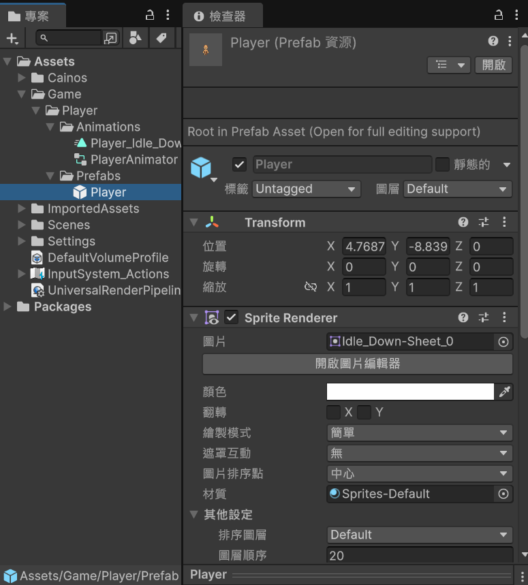The height and width of the screenshot is (585, 528).
Task: Select the Player prefab in Prefabs folder
Action: pos(91,192)
